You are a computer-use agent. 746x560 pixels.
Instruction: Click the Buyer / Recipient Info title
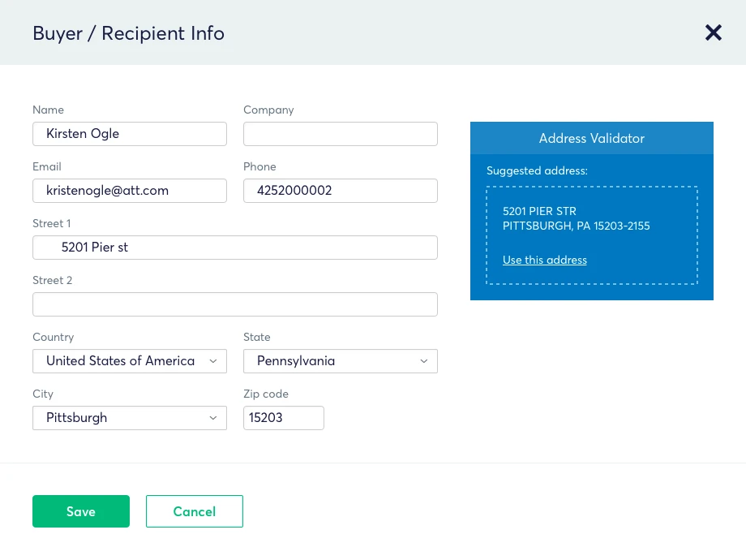click(128, 33)
